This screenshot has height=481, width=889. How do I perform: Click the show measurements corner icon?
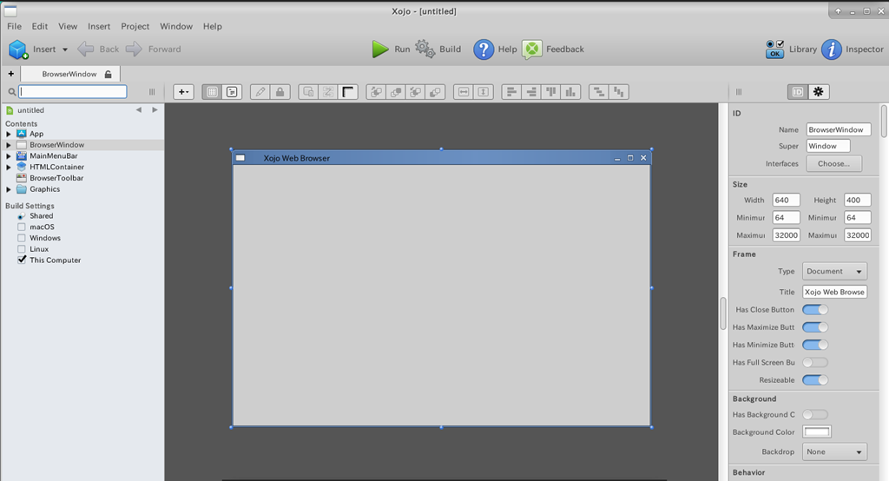point(347,92)
